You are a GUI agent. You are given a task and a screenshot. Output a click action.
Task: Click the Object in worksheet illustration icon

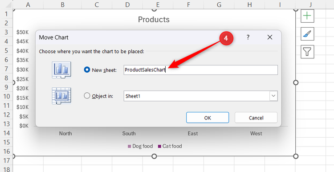pyautogui.click(x=61, y=96)
